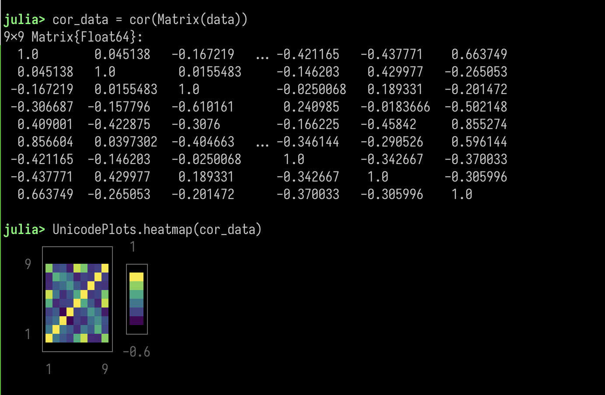Screen dimensions: 605x395
Task: Click the x-axis label 1 below the heatmap
Action: (49, 369)
